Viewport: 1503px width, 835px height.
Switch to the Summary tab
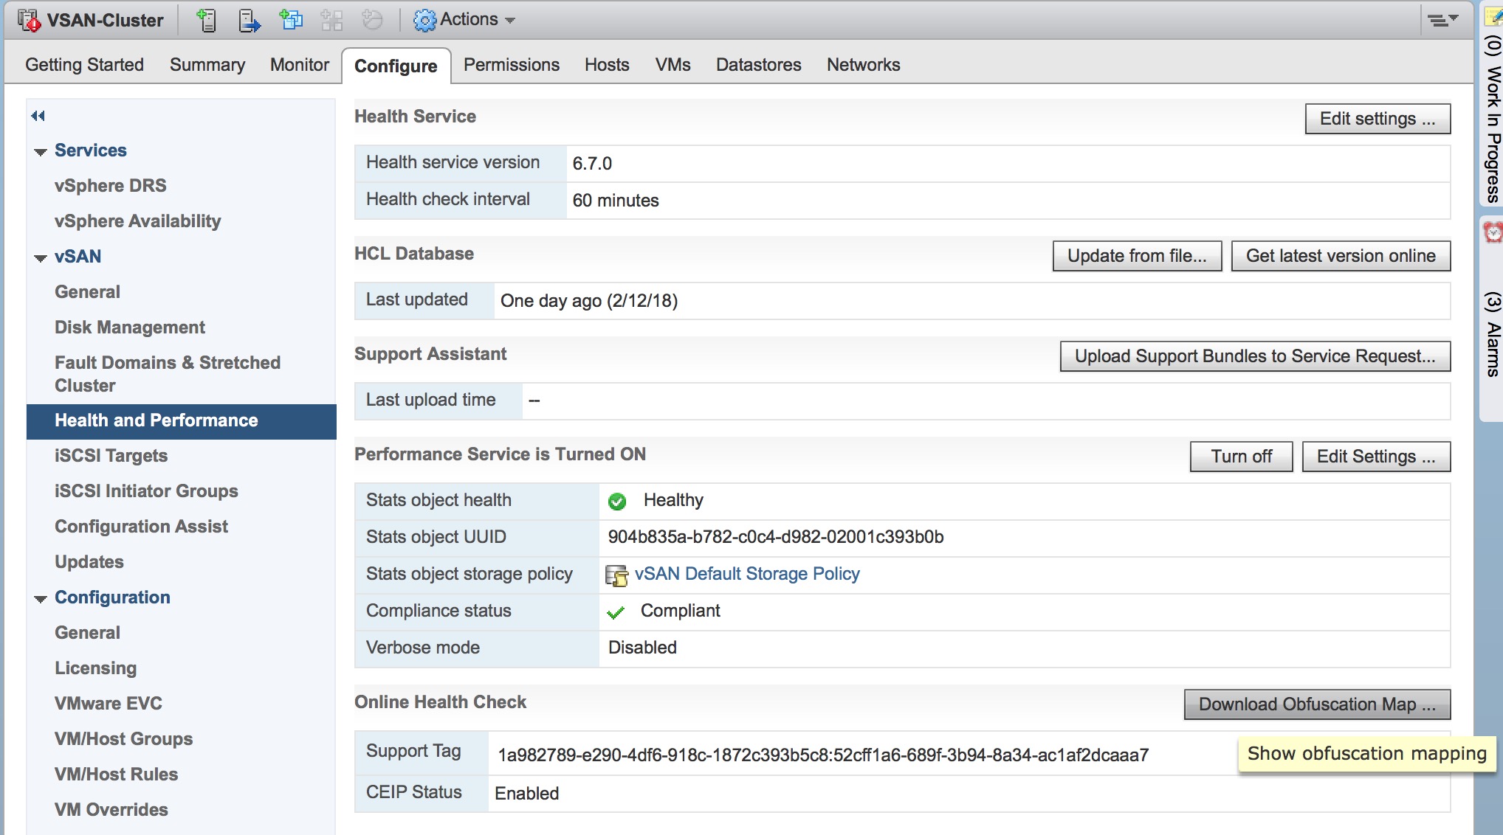pos(207,65)
